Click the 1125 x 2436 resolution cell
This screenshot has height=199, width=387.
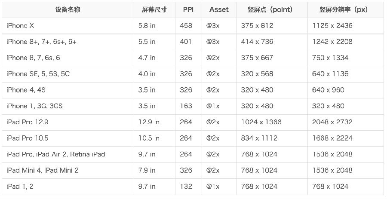(x=346, y=26)
